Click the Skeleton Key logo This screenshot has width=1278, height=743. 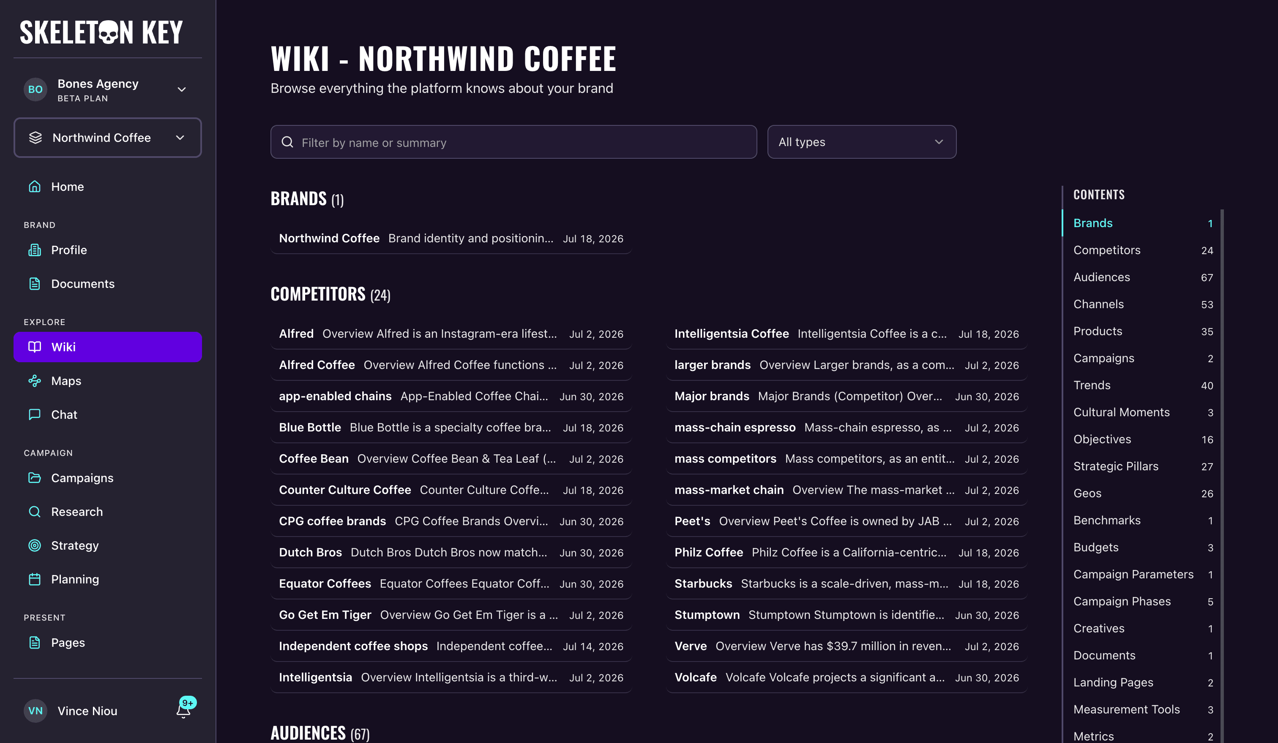[101, 32]
